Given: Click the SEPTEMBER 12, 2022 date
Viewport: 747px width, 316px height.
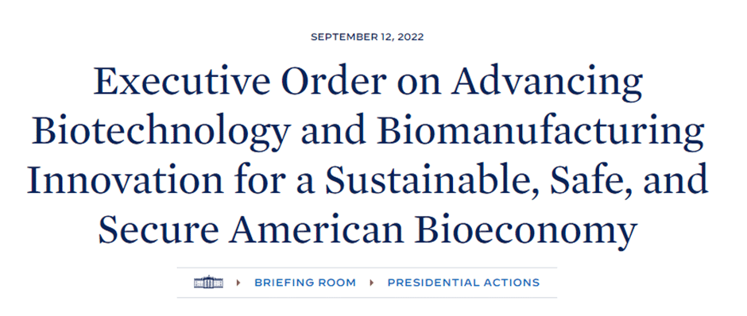Looking at the screenshot, I should click(367, 37).
